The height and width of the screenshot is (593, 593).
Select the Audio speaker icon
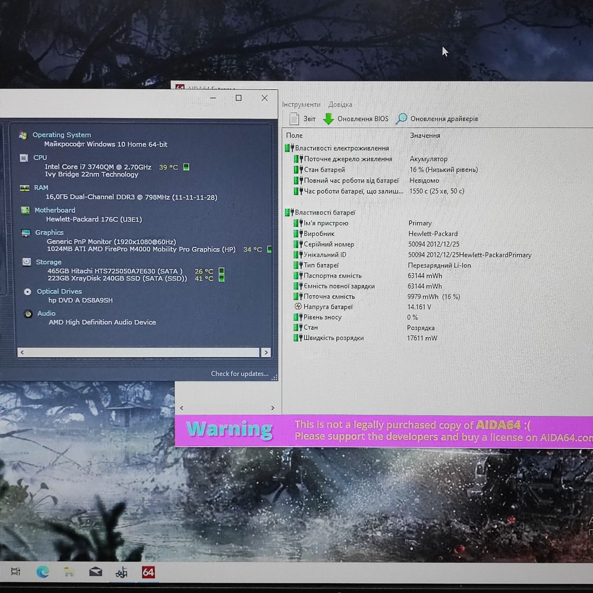pos(28,314)
